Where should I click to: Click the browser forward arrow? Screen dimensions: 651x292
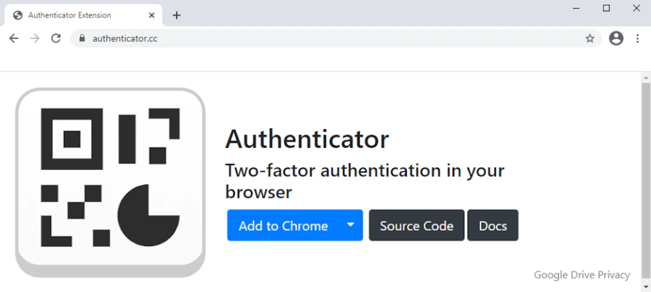(35, 39)
